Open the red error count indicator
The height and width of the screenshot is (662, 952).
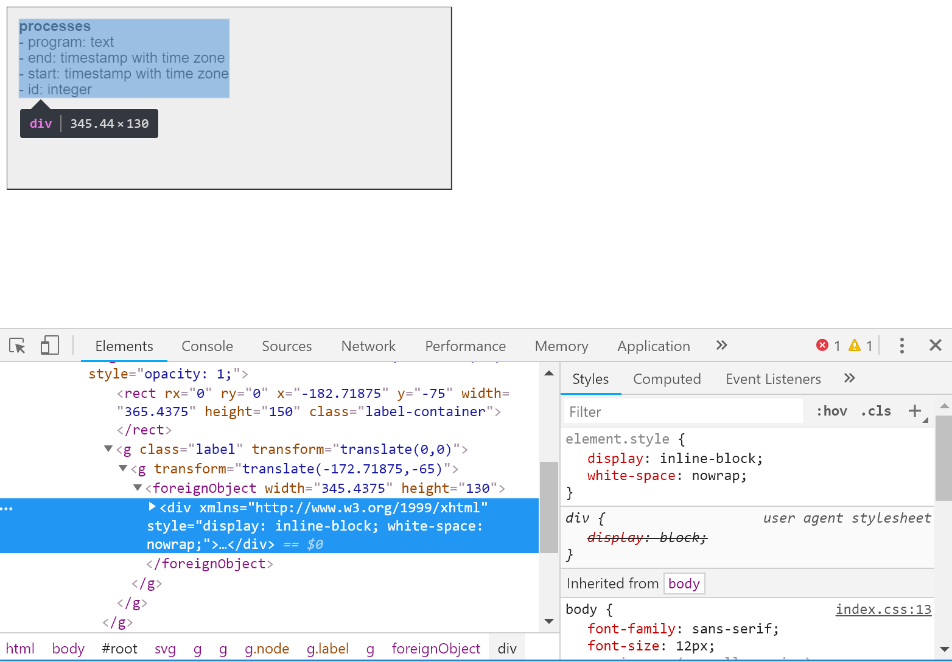click(828, 346)
